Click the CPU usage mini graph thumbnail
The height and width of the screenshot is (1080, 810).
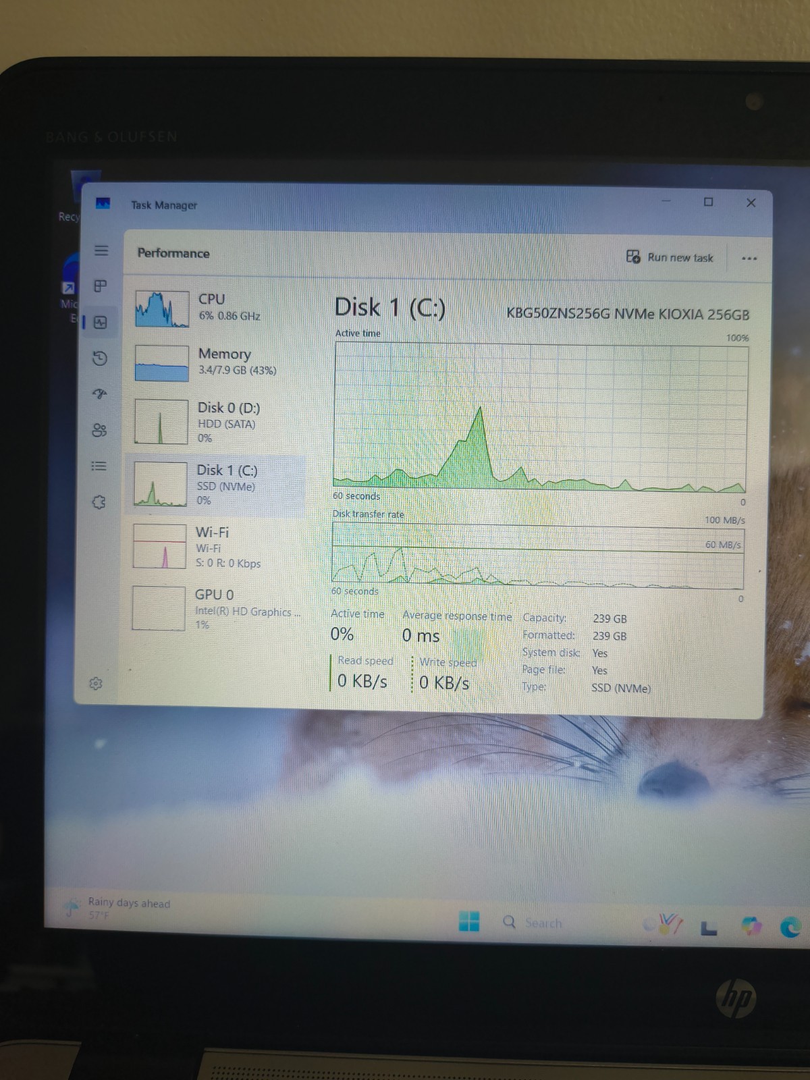pyautogui.click(x=162, y=308)
